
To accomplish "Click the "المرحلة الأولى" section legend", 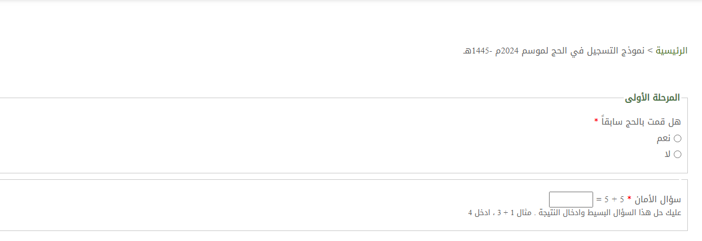I will coord(653,98).
